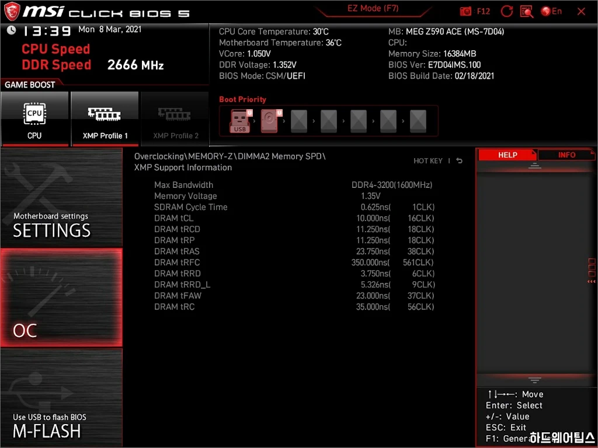
Task: Click the Boot Priority heading
Action: point(242,99)
